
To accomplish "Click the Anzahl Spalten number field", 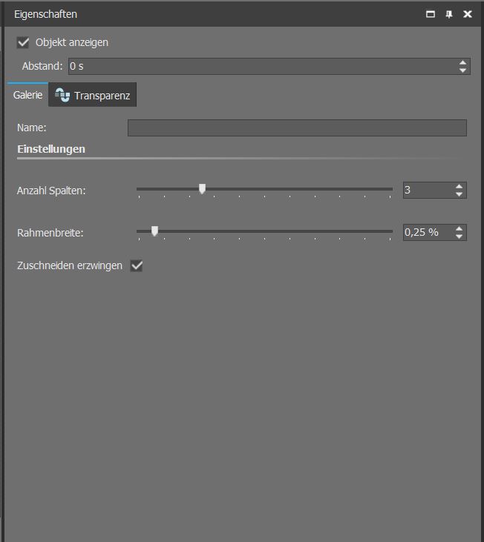I will (427, 191).
